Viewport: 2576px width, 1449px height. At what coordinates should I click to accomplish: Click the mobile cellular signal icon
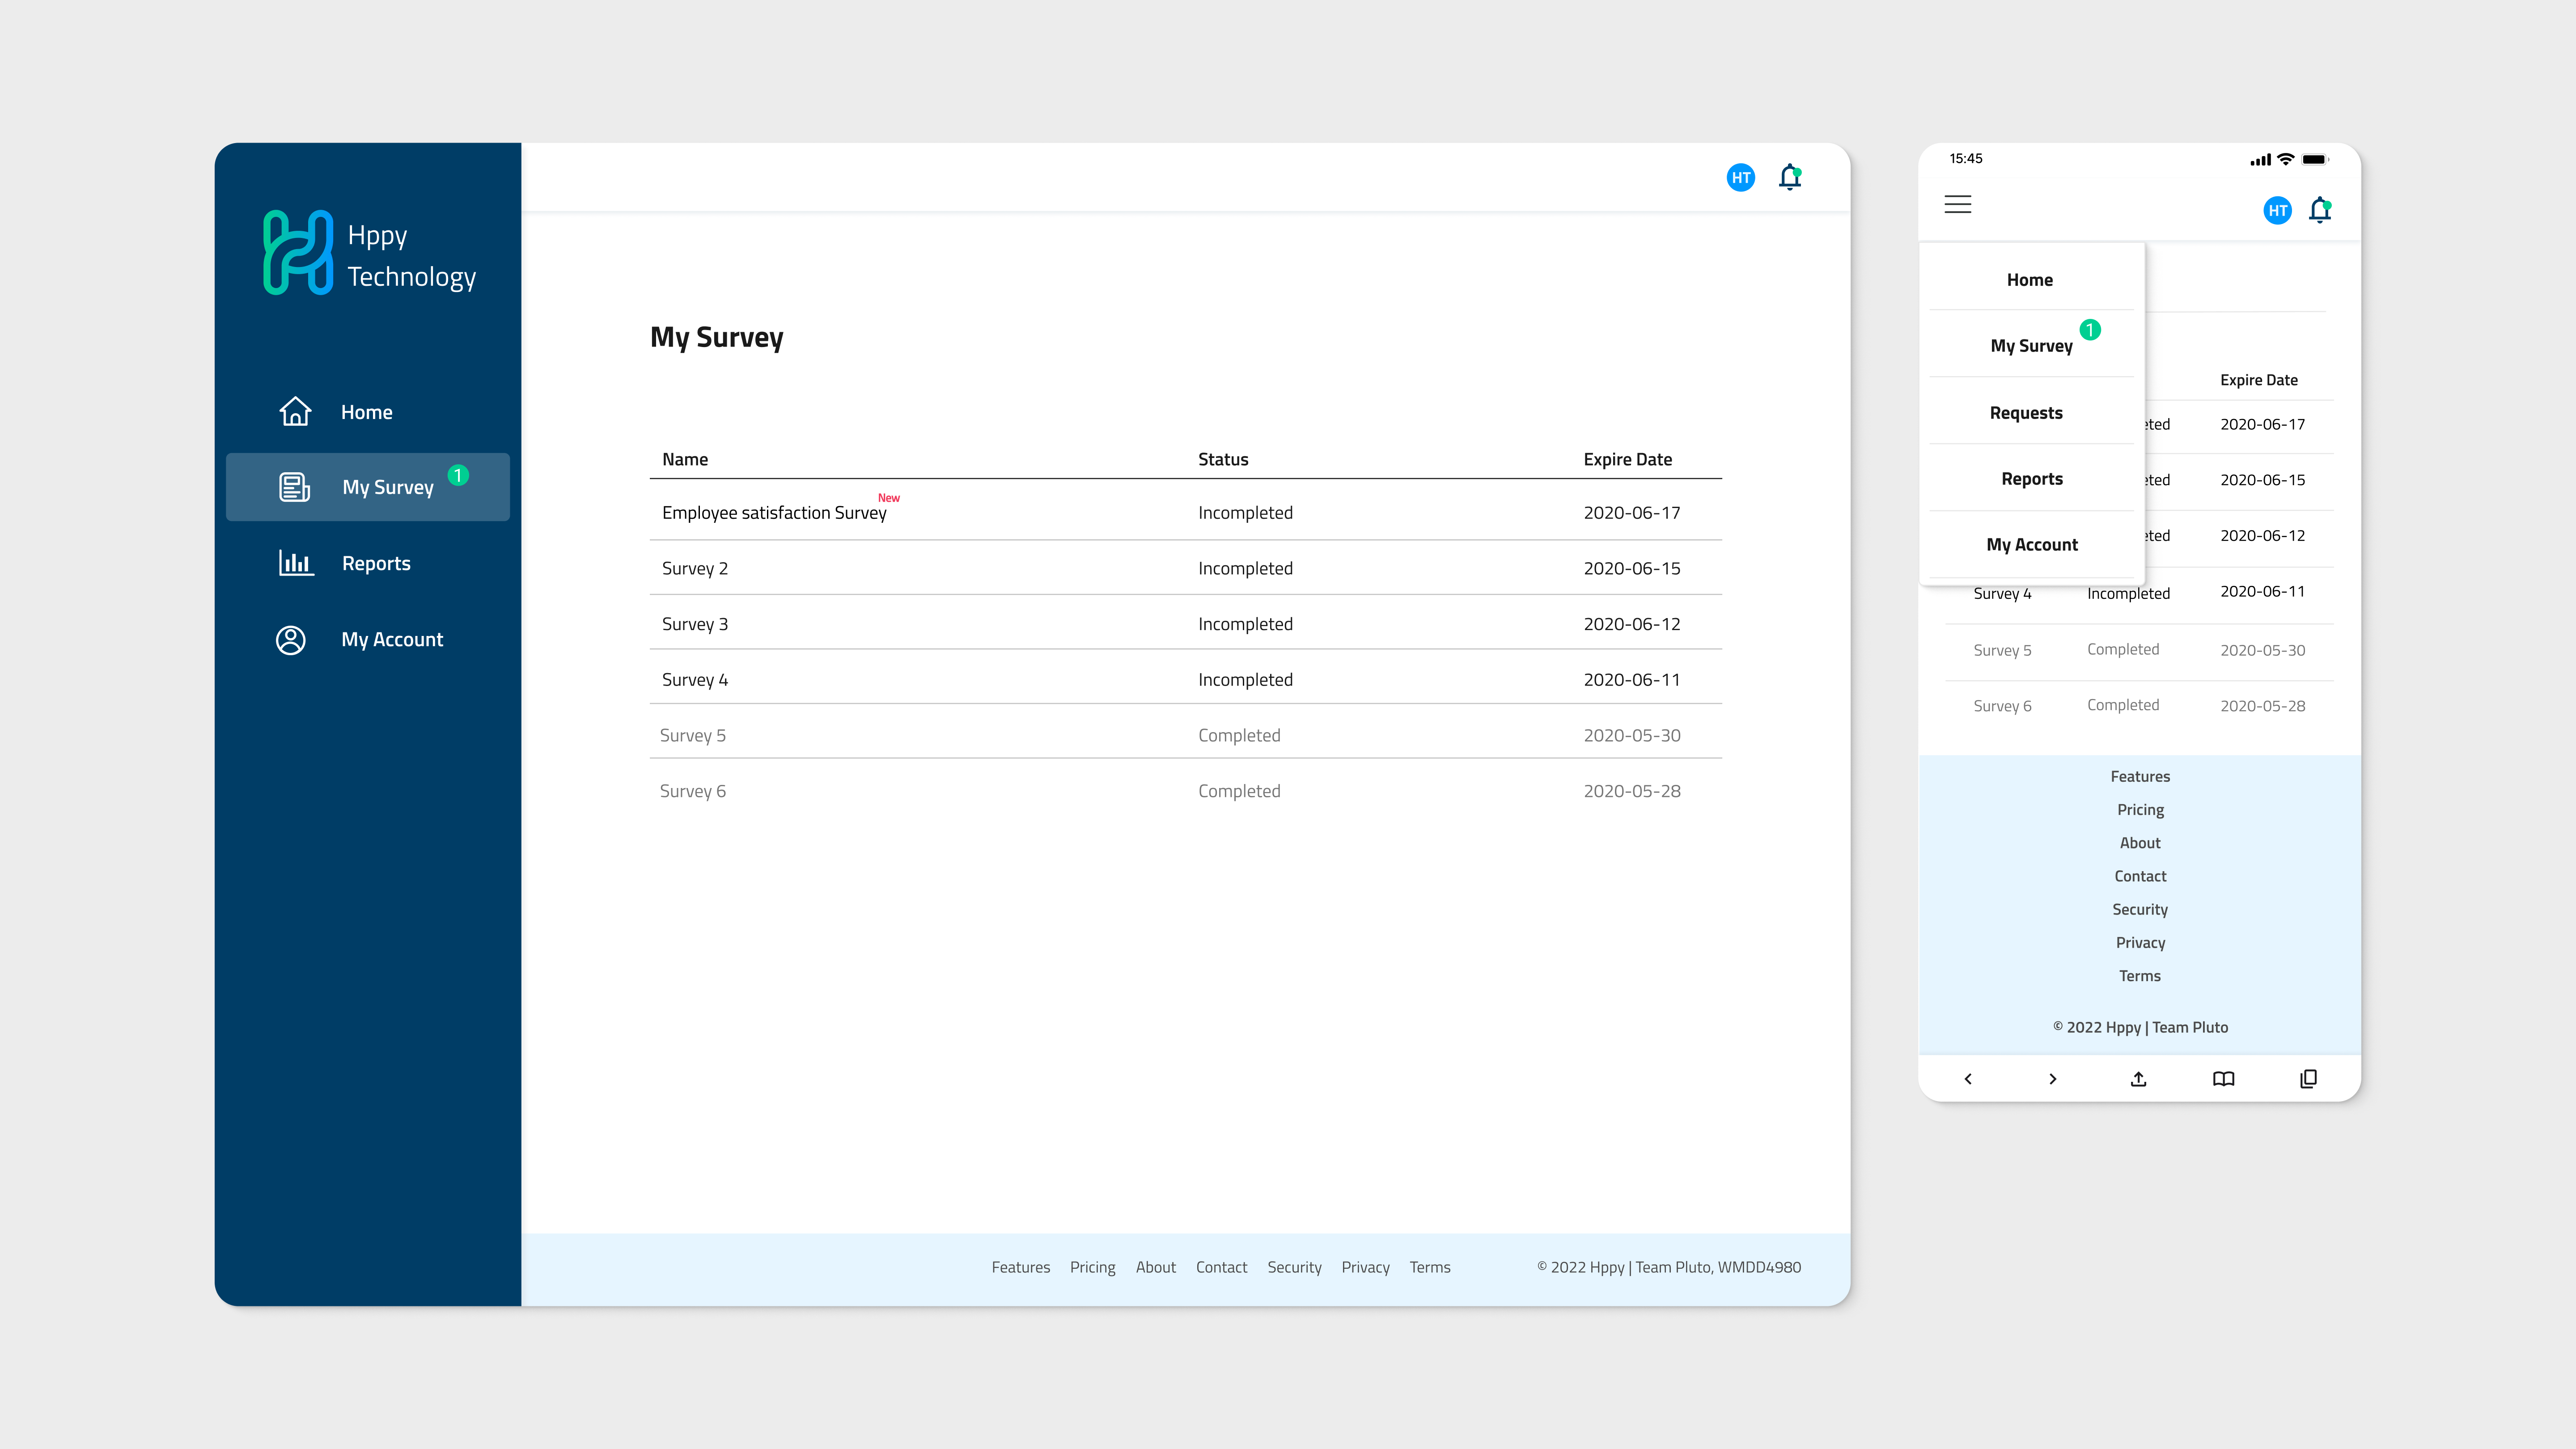[2261, 160]
